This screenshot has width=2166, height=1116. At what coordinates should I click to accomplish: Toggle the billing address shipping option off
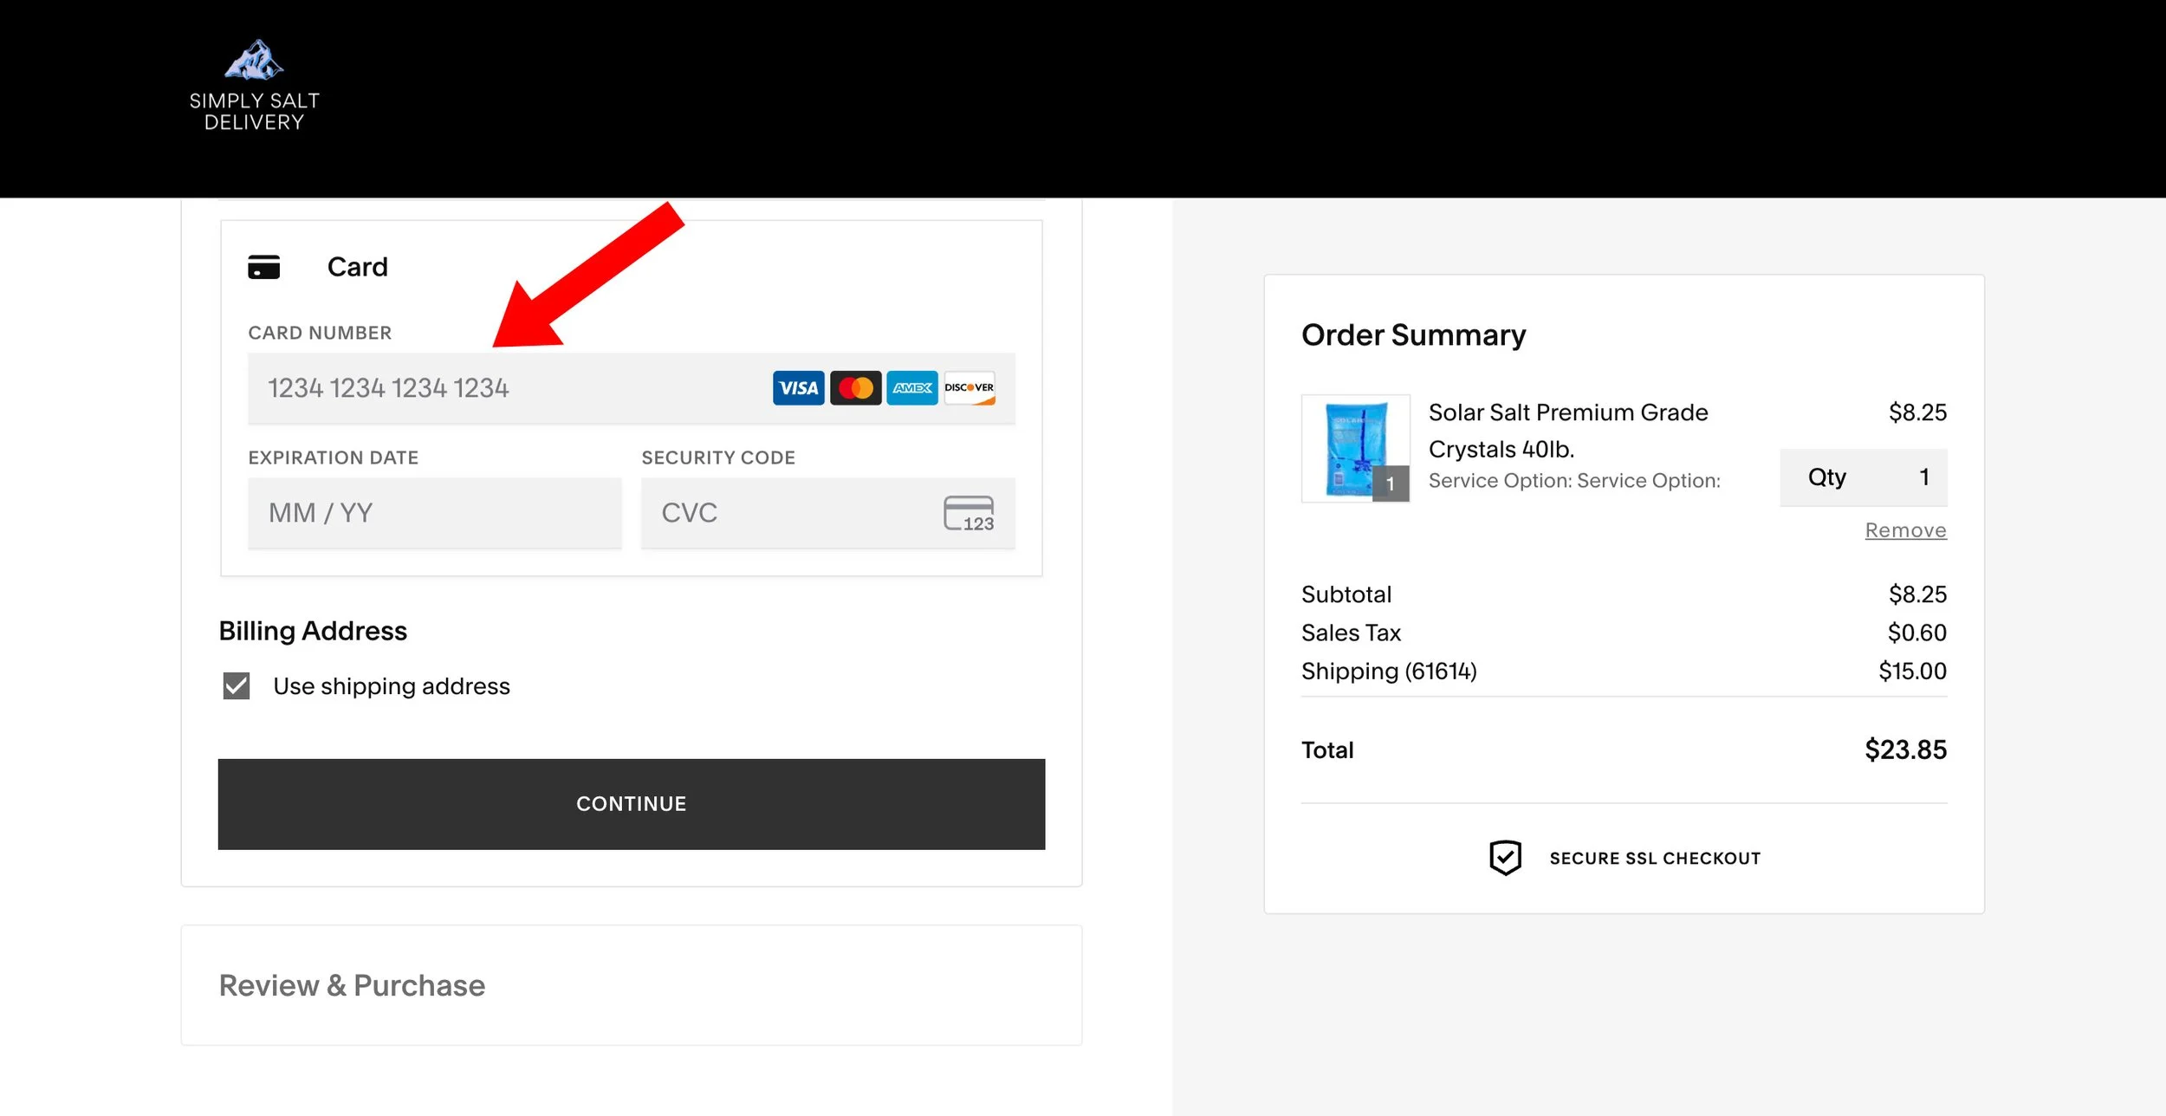tap(235, 686)
